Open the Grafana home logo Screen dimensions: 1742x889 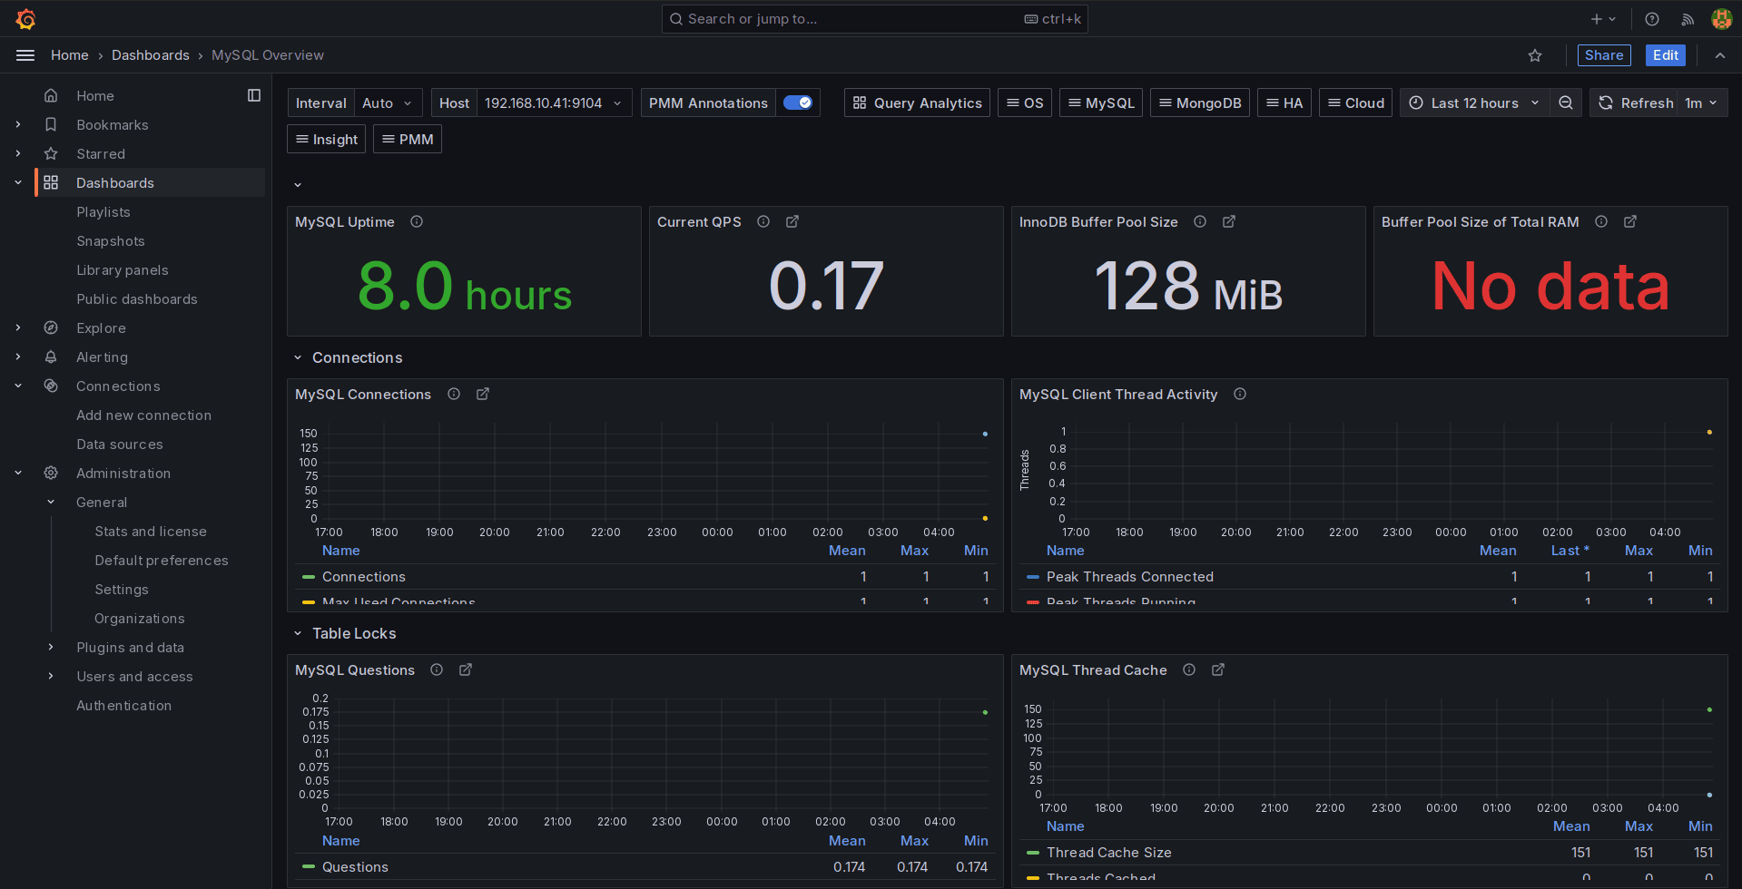click(25, 18)
